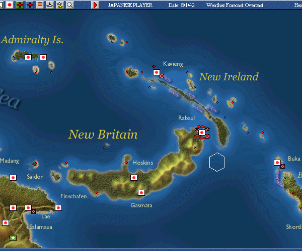302x251 pixels.
Task: Click the Lae map label
Action: [46, 217]
